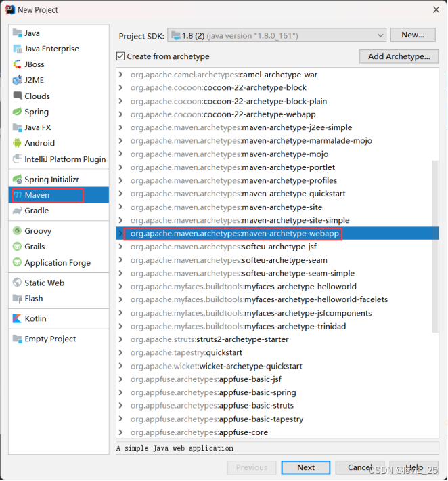Image resolution: width=448 pixels, height=481 pixels.
Task: Click the IntelliJ Platform Plugin icon
Action: (17, 159)
